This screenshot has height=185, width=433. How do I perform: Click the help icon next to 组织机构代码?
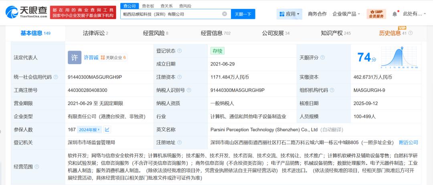click(332, 90)
